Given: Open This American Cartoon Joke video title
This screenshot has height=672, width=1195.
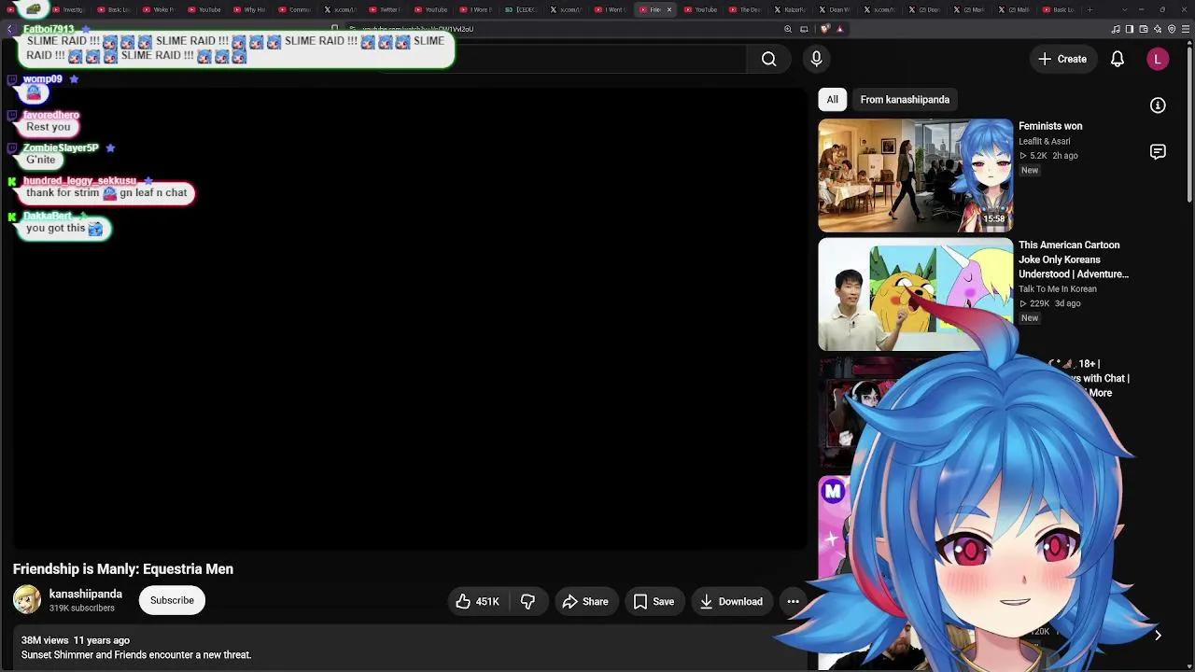Looking at the screenshot, I should (1074, 259).
